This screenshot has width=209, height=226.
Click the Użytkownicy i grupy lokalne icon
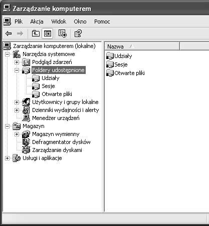click(x=26, y=102)
